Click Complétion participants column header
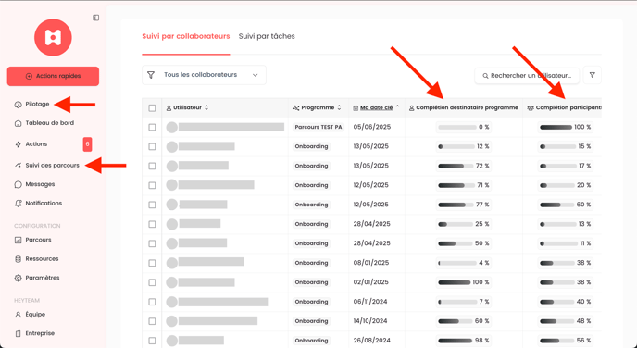This screenshot has width=637, height=348. click(x=565, y=107)
